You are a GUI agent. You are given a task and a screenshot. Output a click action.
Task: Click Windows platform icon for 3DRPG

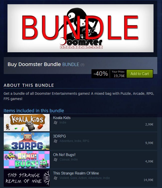[56, 141]
